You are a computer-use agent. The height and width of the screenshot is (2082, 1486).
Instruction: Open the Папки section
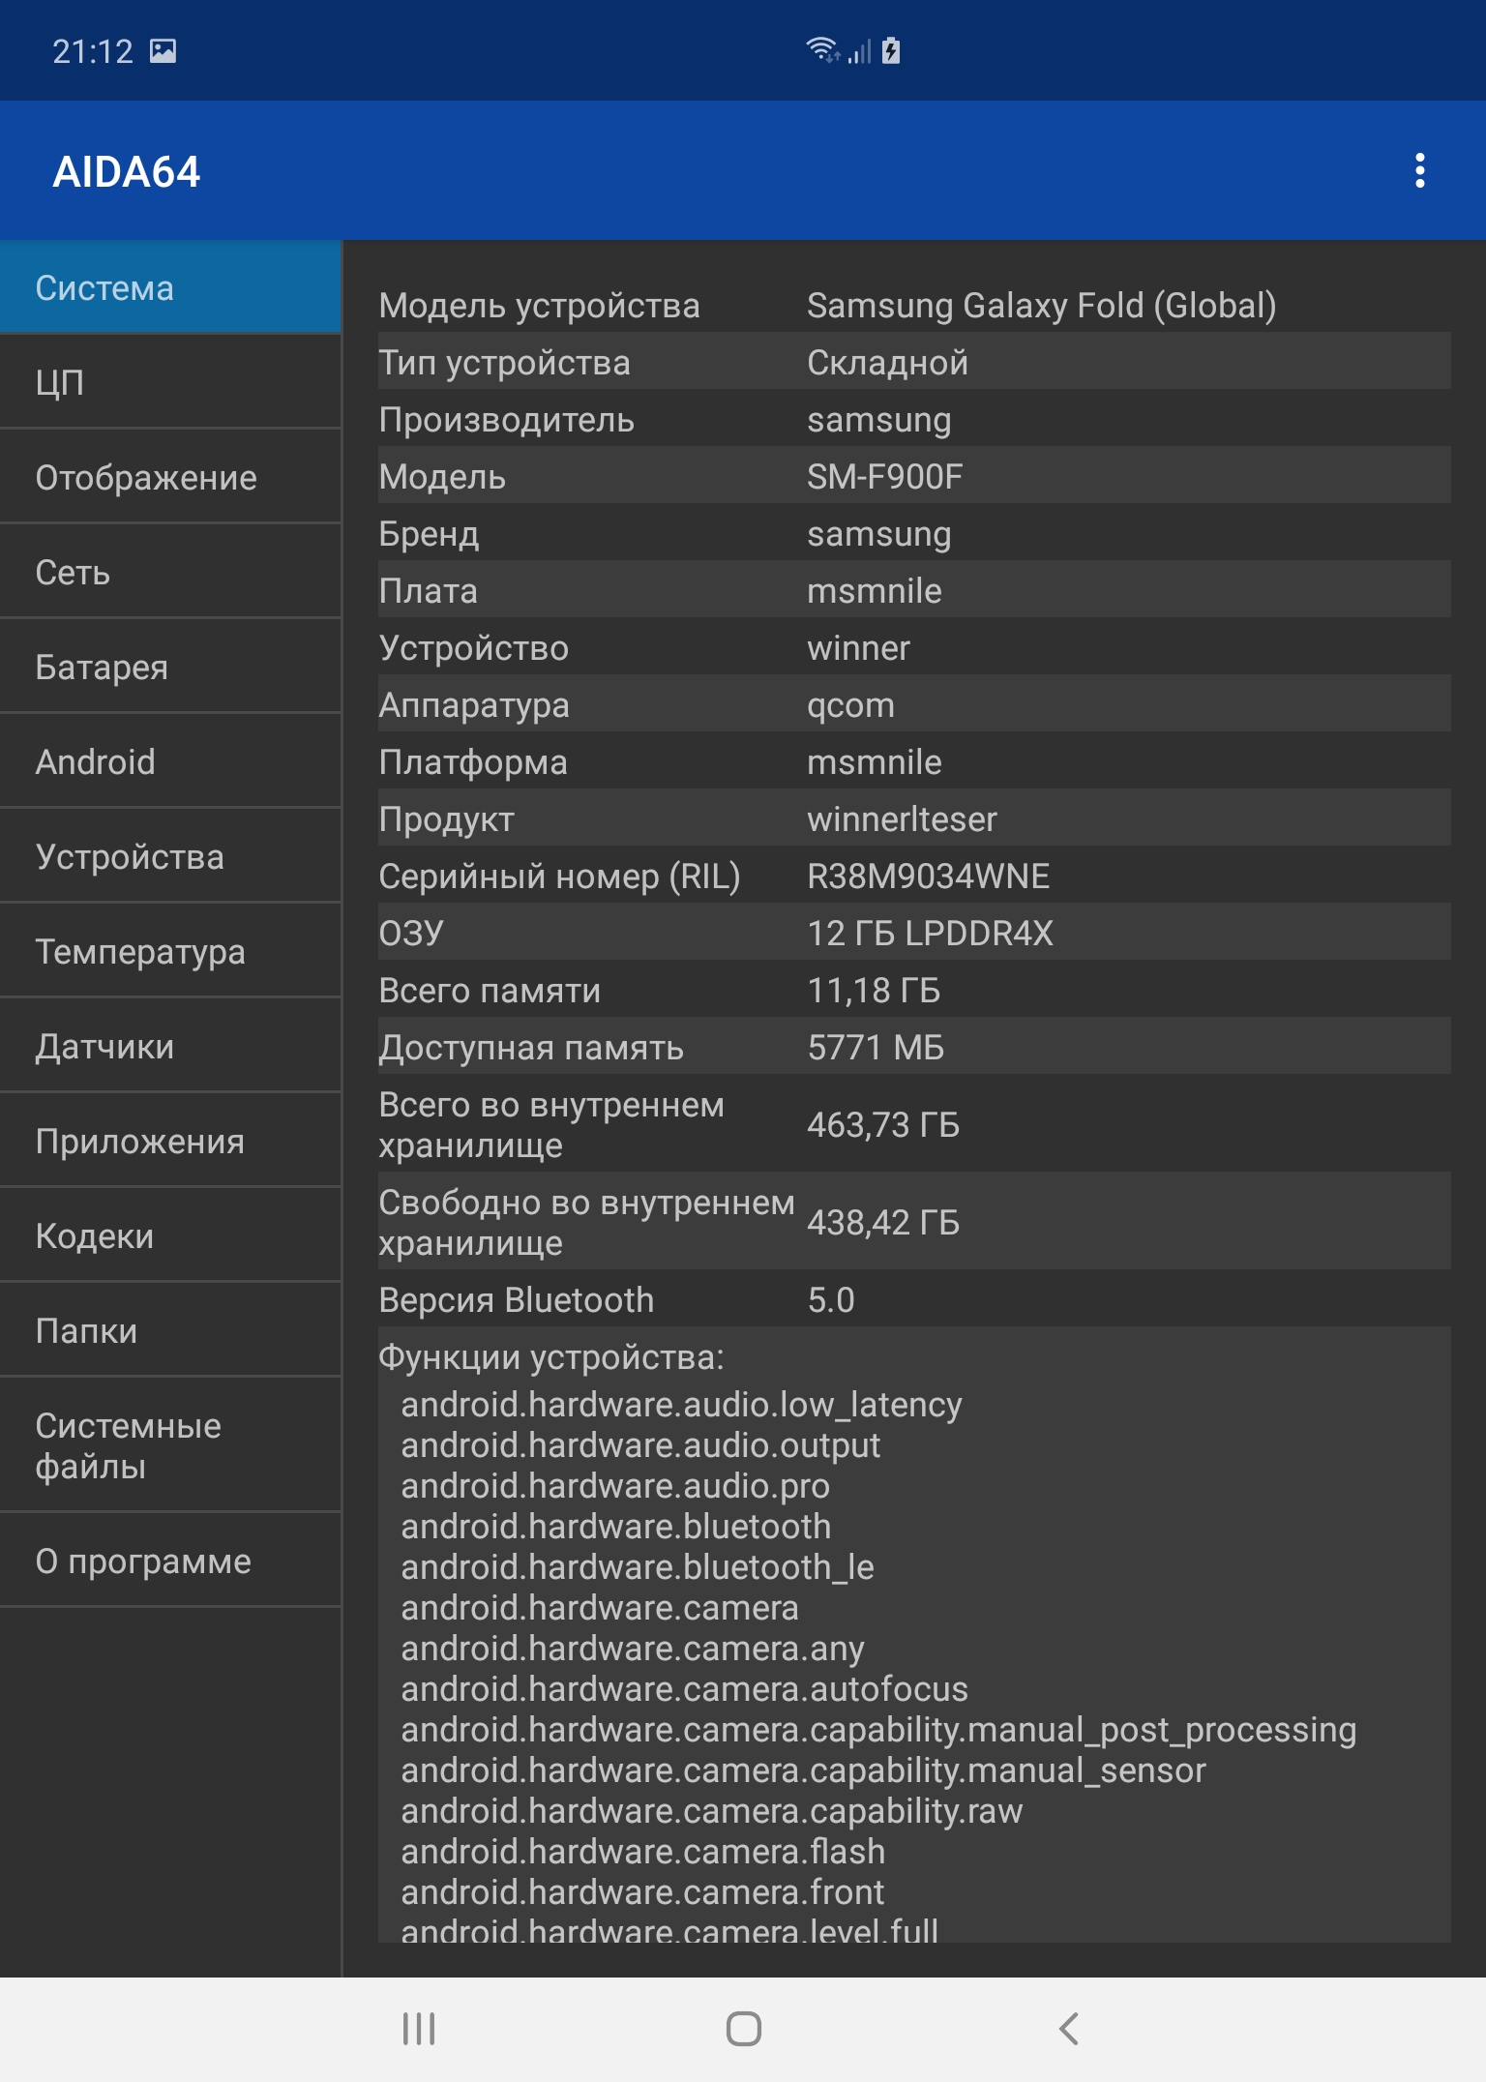(x=170, y=1330)
